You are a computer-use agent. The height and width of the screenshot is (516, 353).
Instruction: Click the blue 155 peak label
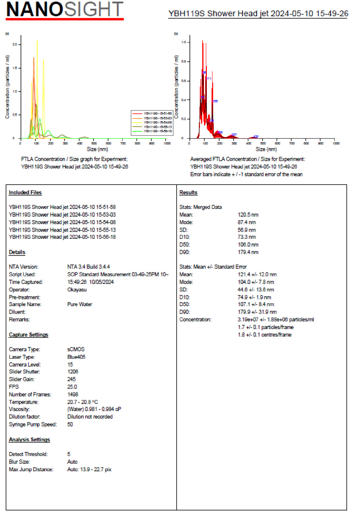pyautogui.click(x=215, y=101)
